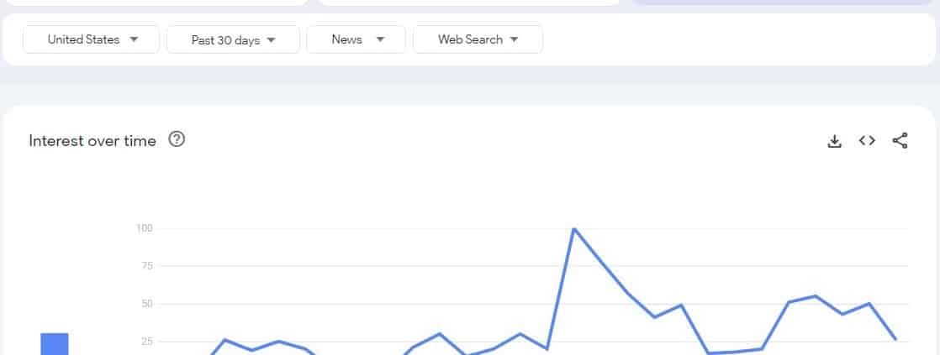Open the United States region dropdown
940x355 pixels.
pyautogui.click(x=91, y=39)
